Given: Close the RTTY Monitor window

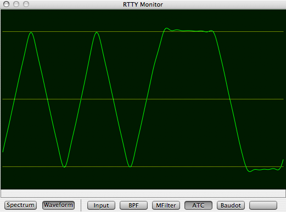Looking at the screenshot, I should pos(7,4).
